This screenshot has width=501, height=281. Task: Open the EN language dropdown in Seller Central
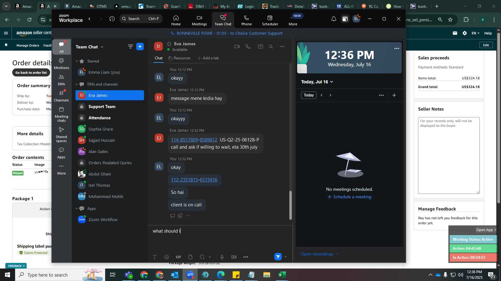pyautogui.click(x=475, y=33)
